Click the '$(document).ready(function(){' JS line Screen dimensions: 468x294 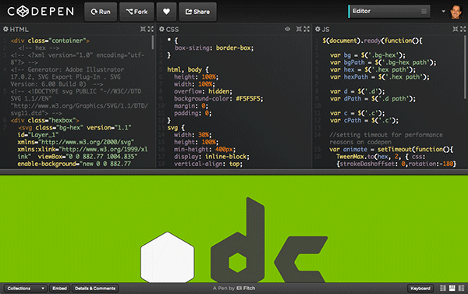(372, 41)
